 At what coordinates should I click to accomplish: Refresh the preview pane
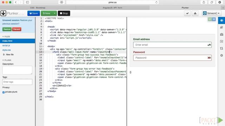[x=210, y=19]
